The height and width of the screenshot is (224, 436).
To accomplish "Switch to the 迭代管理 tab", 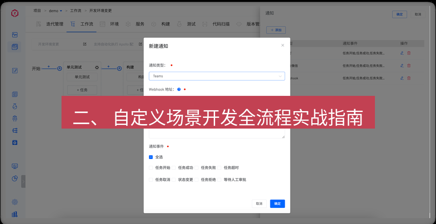I will [x=50, y=24].
